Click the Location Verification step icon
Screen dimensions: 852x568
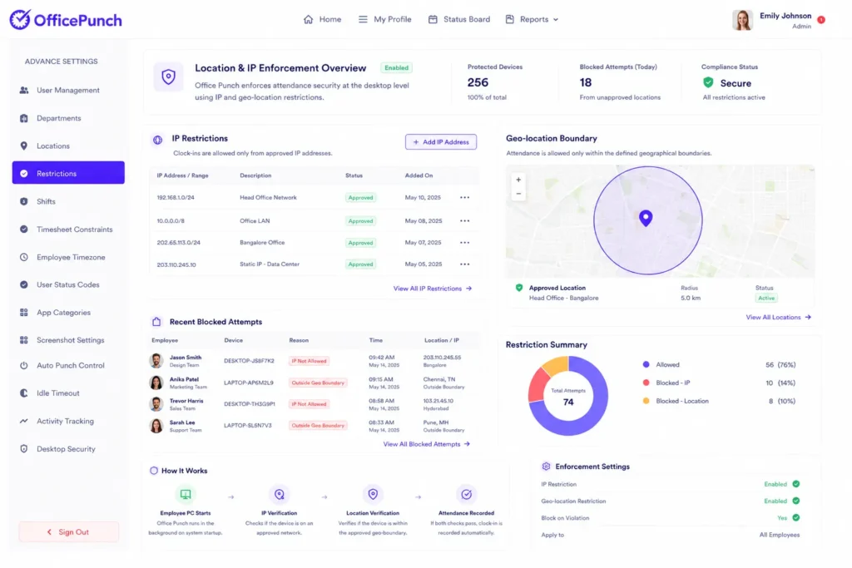click(x=373, y=494)
